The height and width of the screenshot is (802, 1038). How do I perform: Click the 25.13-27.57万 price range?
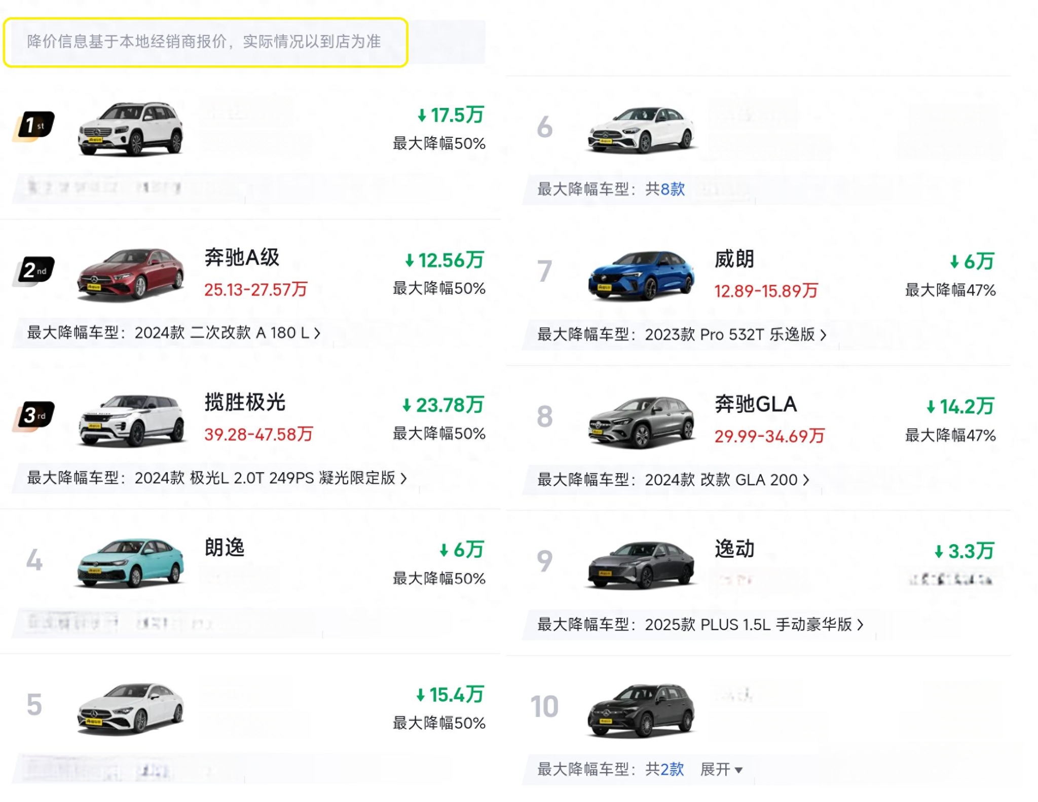(x=256, y=289)
